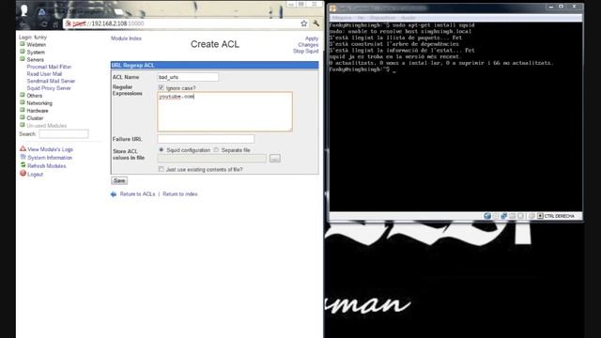601x338 pixels.
Task: Expand the Hardware category in sidebar
Action: click(38, 111)
